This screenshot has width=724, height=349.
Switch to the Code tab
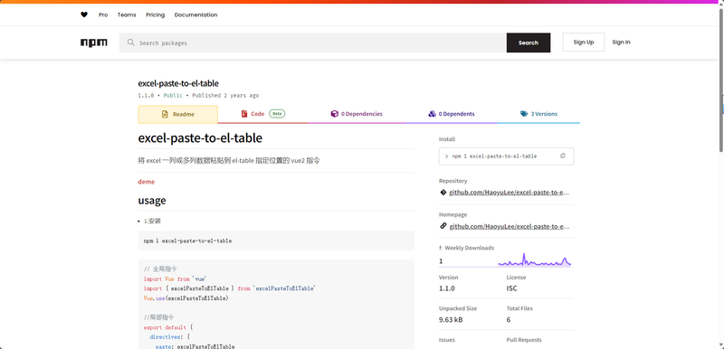(262, 114)
